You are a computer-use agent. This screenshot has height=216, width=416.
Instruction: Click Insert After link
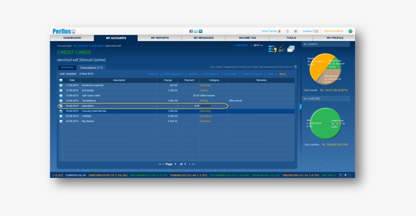[230, 74]
